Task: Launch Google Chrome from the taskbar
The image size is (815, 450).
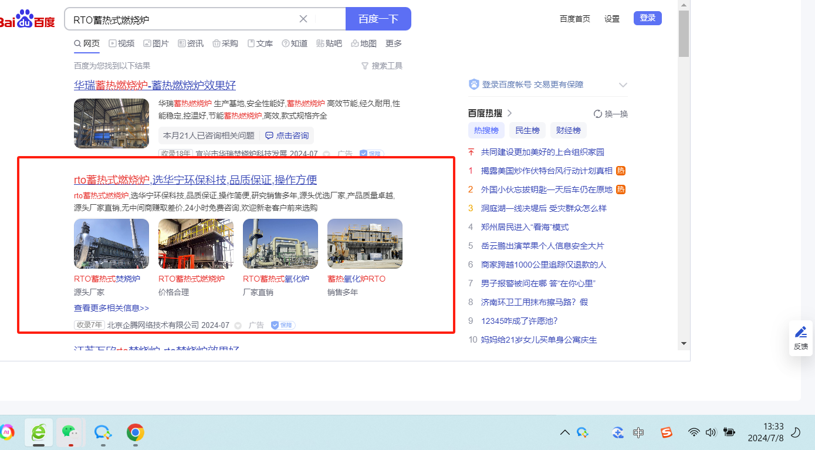Action: (x=136, y=432)
